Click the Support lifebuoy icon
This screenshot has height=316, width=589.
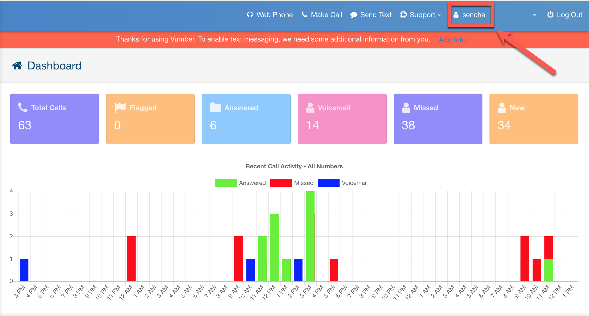(403, 15)
